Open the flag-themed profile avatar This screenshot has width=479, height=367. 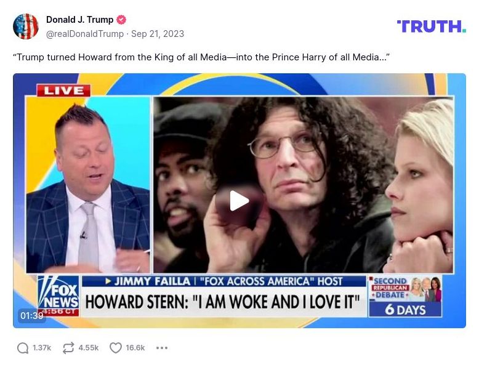coord(26,26)
